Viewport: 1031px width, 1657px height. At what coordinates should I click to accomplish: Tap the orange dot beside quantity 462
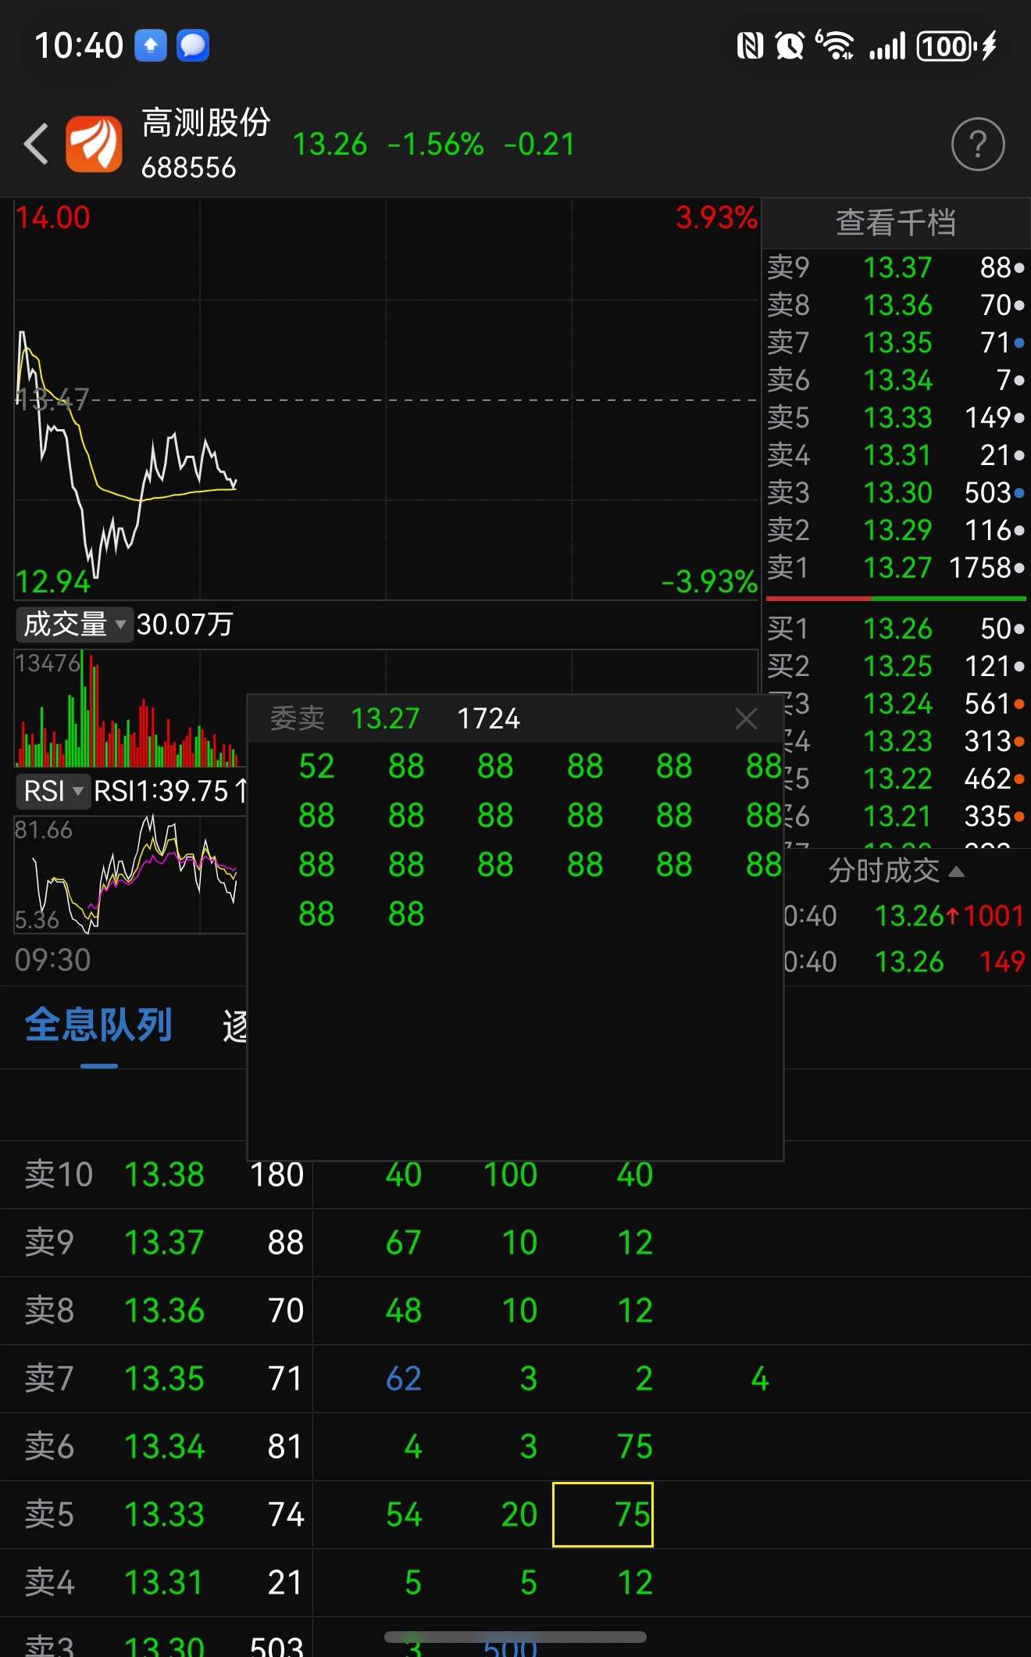coord(1019,779)
